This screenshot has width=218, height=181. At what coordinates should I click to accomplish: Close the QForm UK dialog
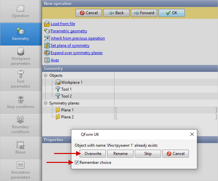192,135
